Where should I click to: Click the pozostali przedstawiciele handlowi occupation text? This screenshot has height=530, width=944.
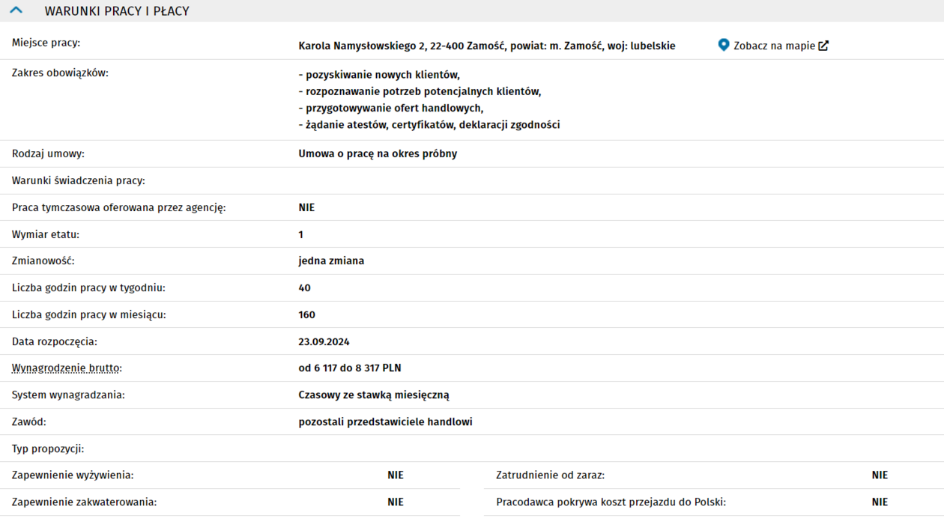tap(385, 421)
